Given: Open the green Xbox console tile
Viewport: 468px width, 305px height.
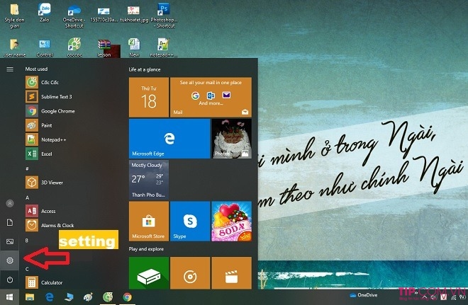Looking at the screenshot, I should pos(149,273).
